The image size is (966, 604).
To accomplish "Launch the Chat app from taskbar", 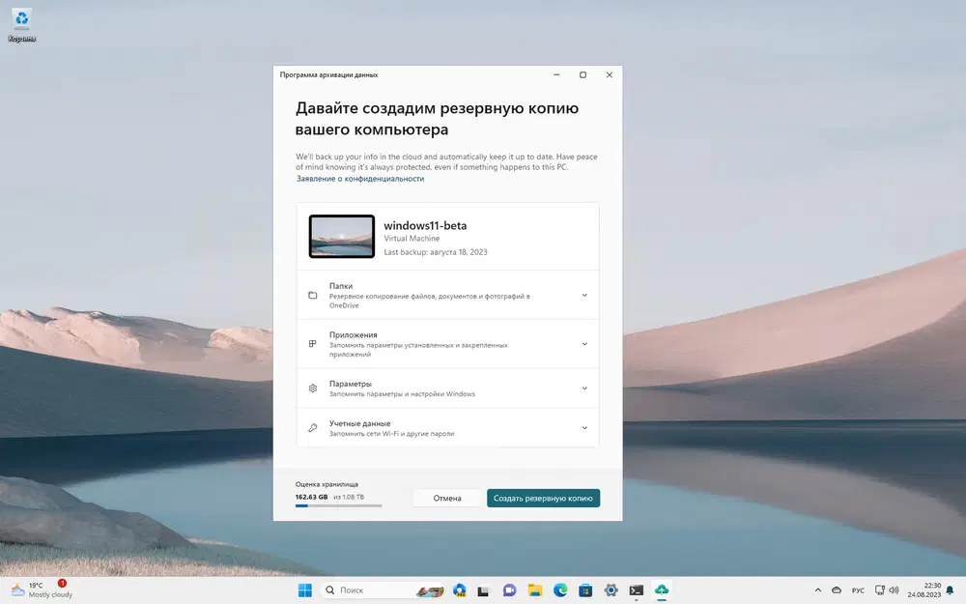I will 509,590.
